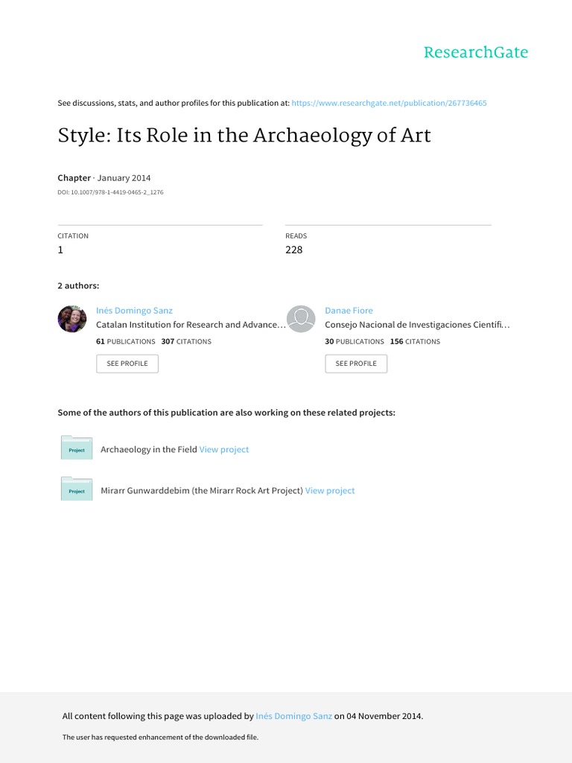This screenshot has height=763, width=572.
Task: Click the Mirarr Gunwarddebim project folder icon
Action: point(76,490)
